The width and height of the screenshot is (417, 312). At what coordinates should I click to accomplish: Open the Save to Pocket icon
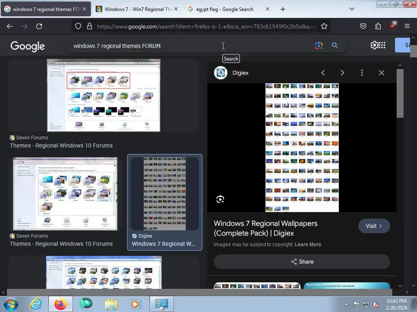point(363,26)
